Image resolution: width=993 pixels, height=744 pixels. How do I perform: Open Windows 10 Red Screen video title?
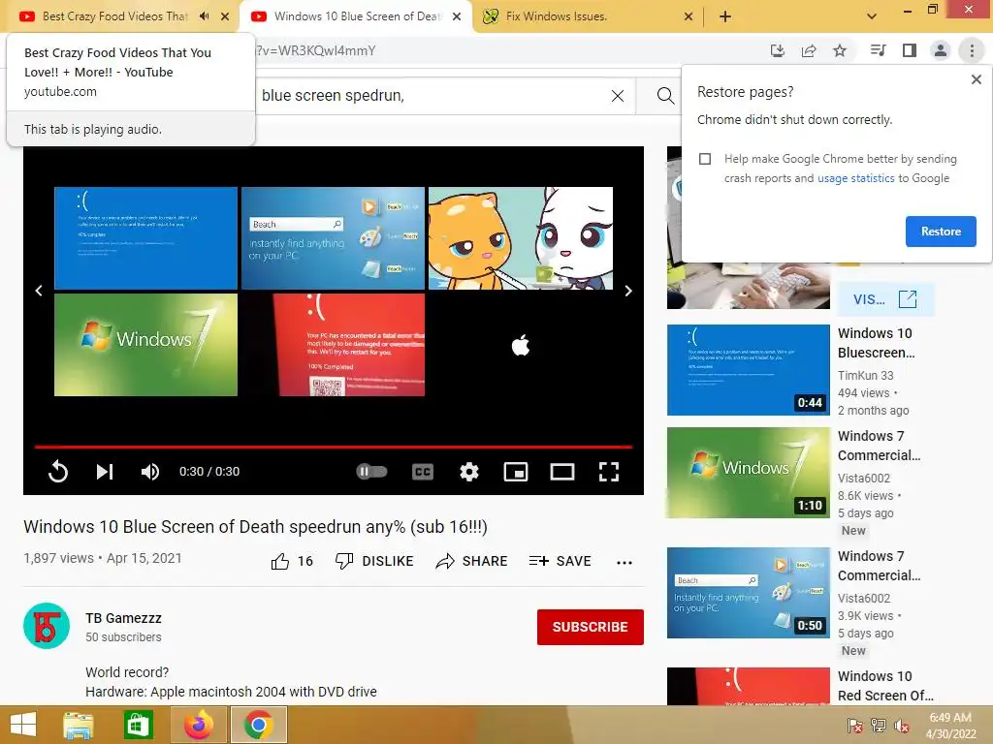884,686
